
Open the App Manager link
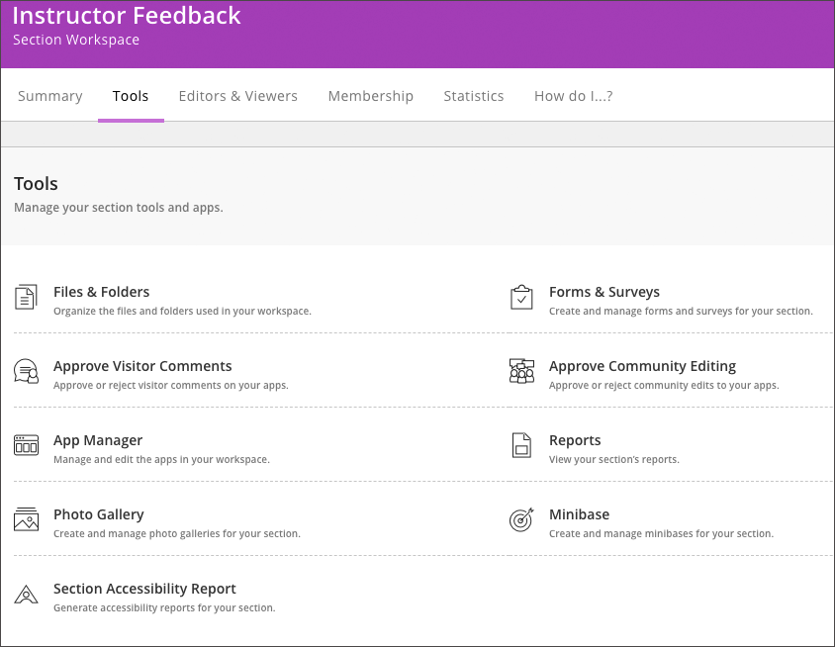pos(98,440)
